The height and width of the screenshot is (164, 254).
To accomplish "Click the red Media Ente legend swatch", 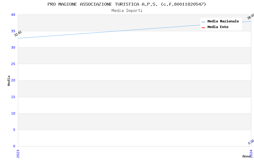I will pyautogui.click(x=203, y=28).
